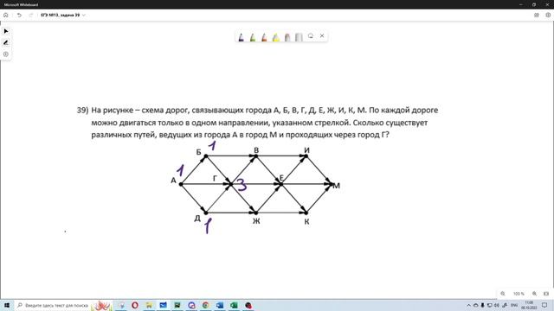This screenshot has height=311, width=554.
Task: Pick the red pen
Action: click(264, 37)
